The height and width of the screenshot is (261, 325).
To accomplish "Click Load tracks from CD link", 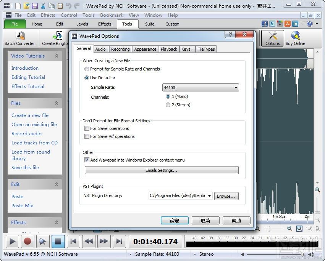I will [x=34, y=143].
